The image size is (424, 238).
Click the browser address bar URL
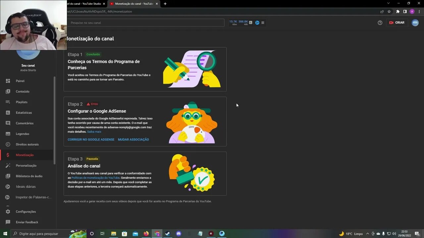(99, 12)
